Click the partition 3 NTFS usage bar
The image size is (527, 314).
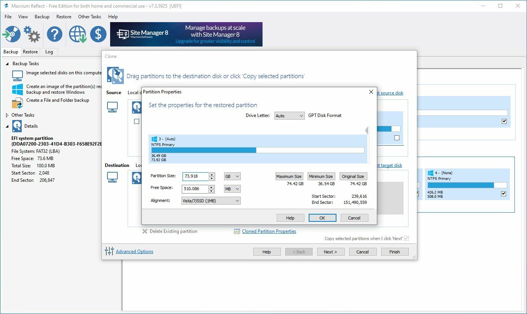pos(258,150)
